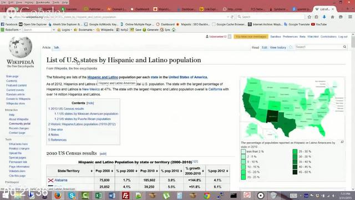Click RoboForm Sync button
355x200 pixels.
point(165,29)
